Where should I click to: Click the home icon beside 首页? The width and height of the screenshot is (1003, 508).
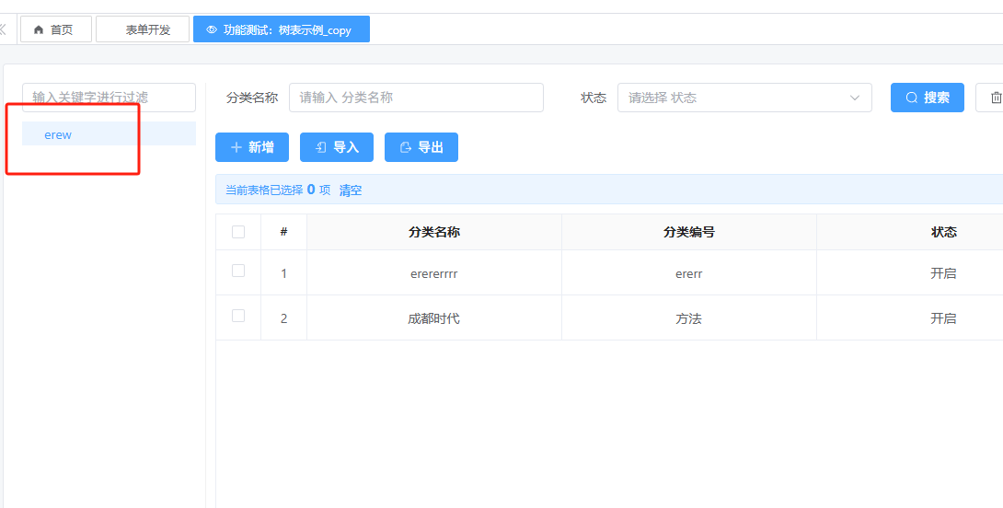tap(39, 29)
